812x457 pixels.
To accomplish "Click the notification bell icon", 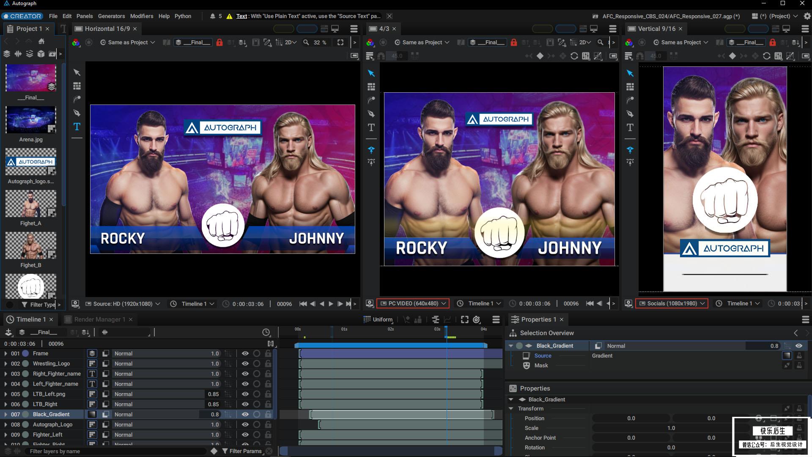I will [212, 16].
